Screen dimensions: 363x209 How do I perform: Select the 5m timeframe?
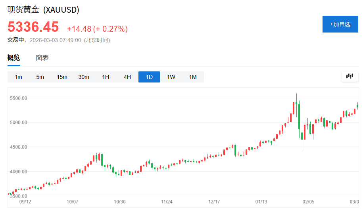click(x=40, y=77)
